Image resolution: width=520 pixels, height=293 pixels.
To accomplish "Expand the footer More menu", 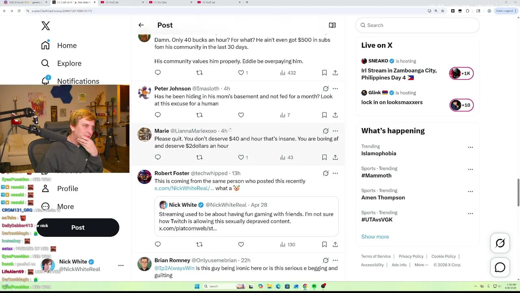I will tap(421, 265).
